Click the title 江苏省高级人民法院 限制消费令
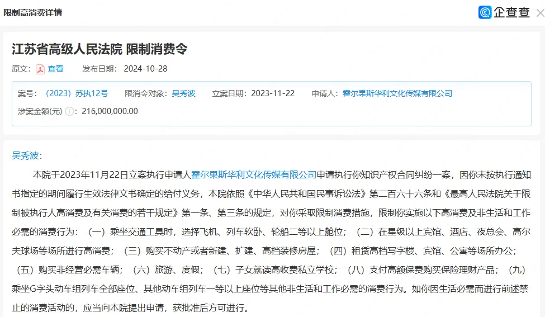This screenshot has height=317, width=545. coord(99,49)
